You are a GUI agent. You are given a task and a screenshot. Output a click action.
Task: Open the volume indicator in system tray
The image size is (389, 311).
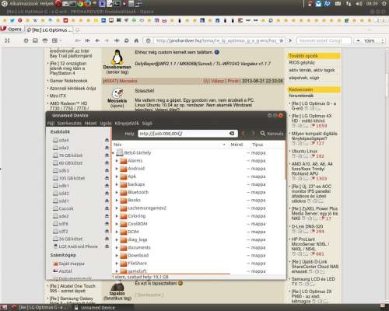click(x=359, y=4)
